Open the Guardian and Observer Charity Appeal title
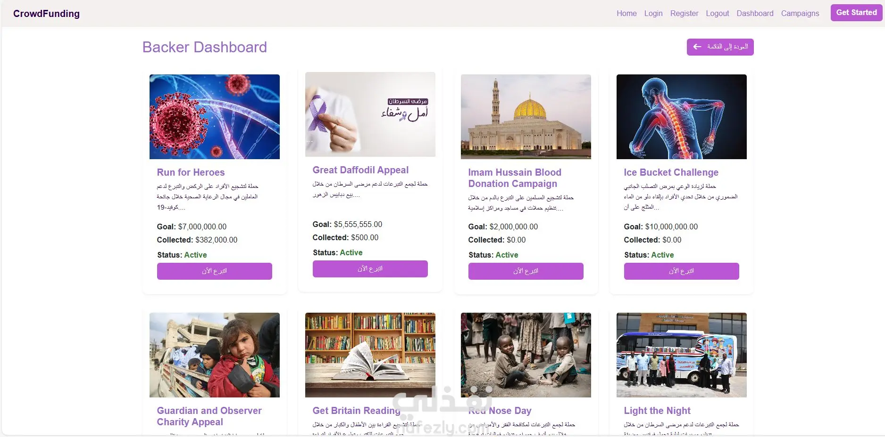The height and width of the screenshot is (437, 885). [209, 416]
